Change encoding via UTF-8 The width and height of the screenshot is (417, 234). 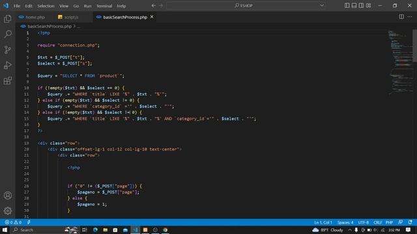point(364,222)
